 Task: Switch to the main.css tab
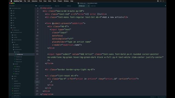(x=93, y=6)
